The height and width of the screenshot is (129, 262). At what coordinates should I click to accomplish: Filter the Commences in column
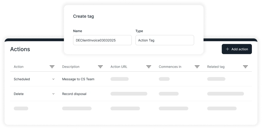pyautogui.click(x=197, y=67)
